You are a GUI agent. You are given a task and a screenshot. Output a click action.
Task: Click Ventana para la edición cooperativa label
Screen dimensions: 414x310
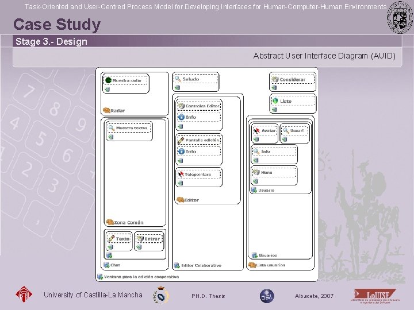coord(141,277)
